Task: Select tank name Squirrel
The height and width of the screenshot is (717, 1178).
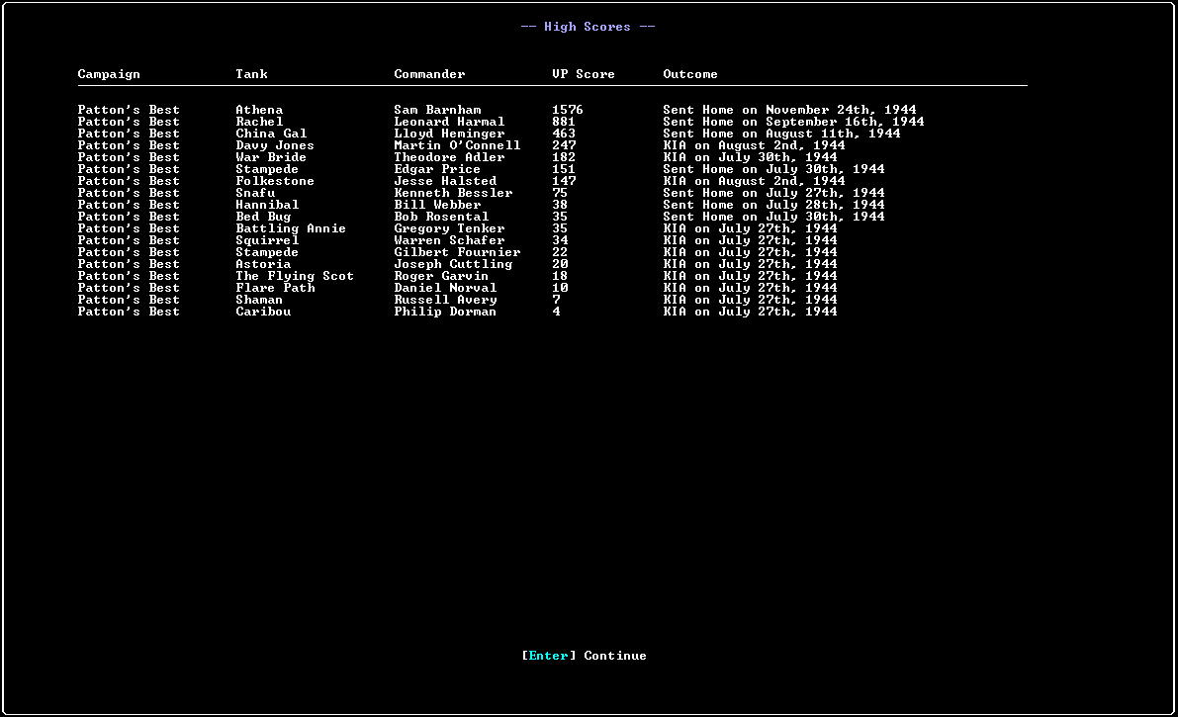Action: (267, 240)
